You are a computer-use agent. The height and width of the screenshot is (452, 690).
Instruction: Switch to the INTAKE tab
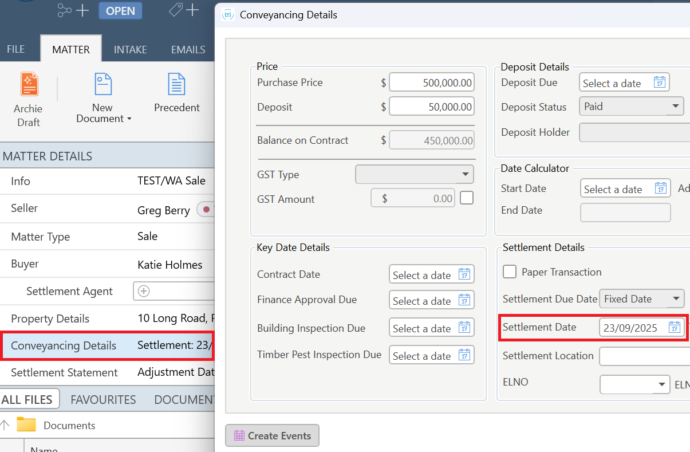pyautogui.click(x=131, y=49)
